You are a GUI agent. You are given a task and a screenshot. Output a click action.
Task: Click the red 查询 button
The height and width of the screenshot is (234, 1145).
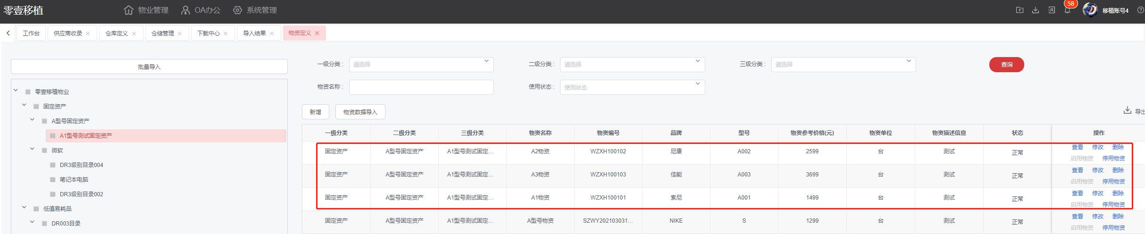click(1007, 65)
